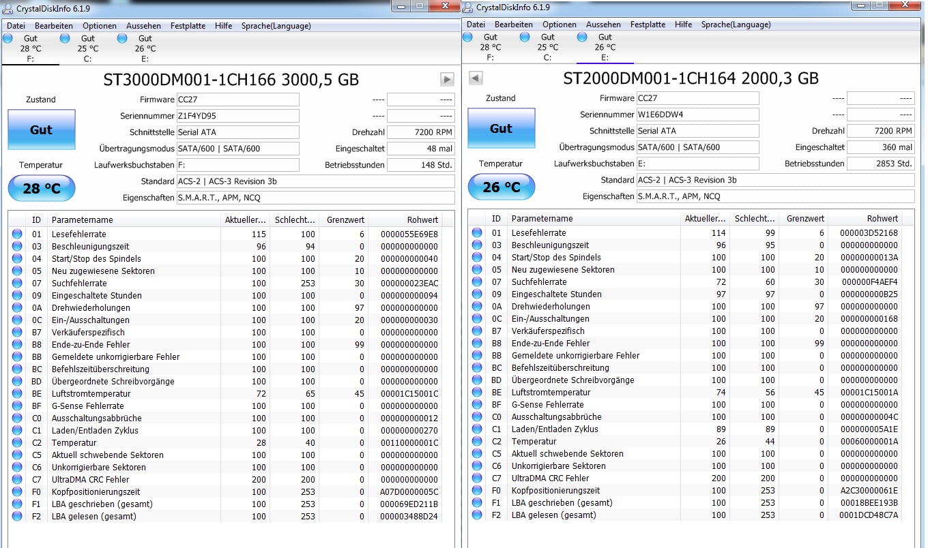This screenshot has width=928, height=548.
Task: Open Aussehen menu in right window
Action: (603, 25)
